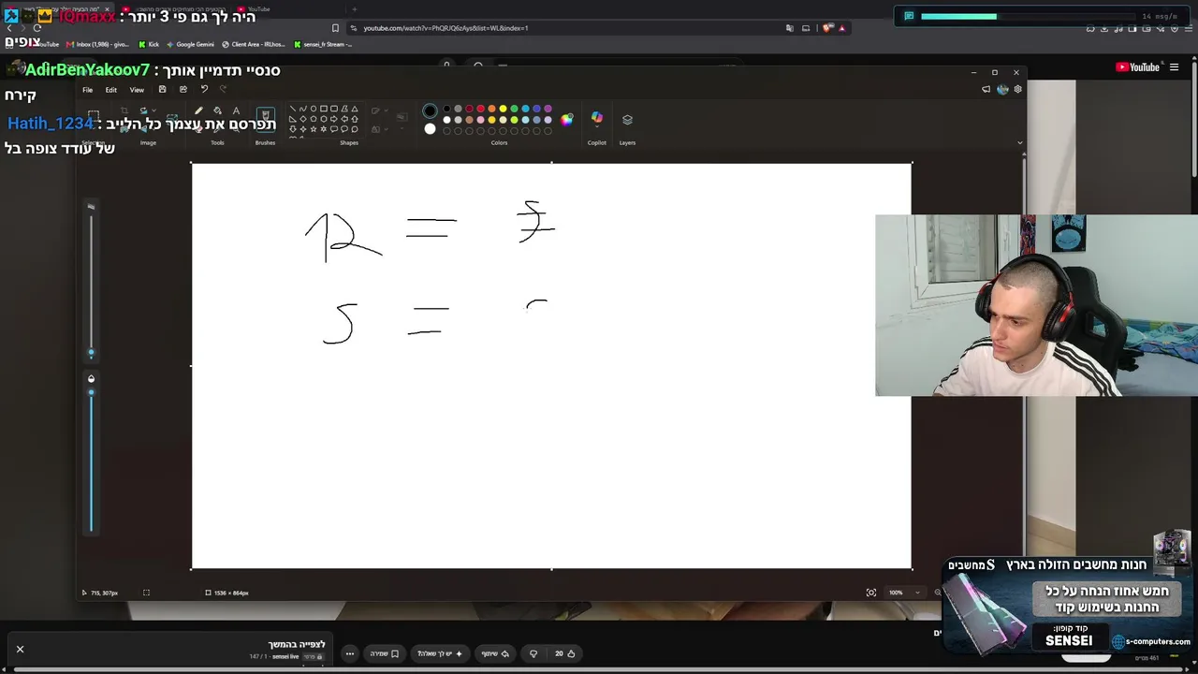This screenshot has width=1198, height=674.
Task: Open the three-dot more actions menu
Action: coord(350,653)
